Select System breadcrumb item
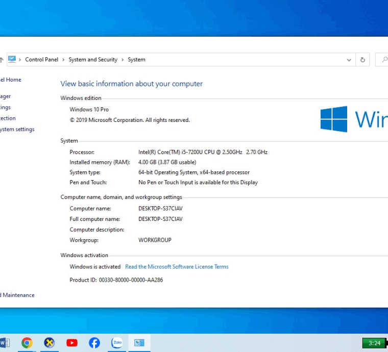Screen dimensions: 388x352 click(136, 60)
